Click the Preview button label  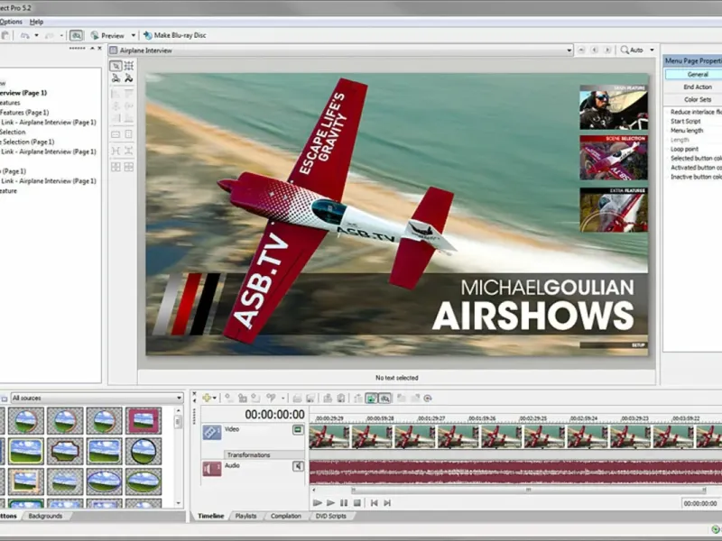[x=113, y=35]
